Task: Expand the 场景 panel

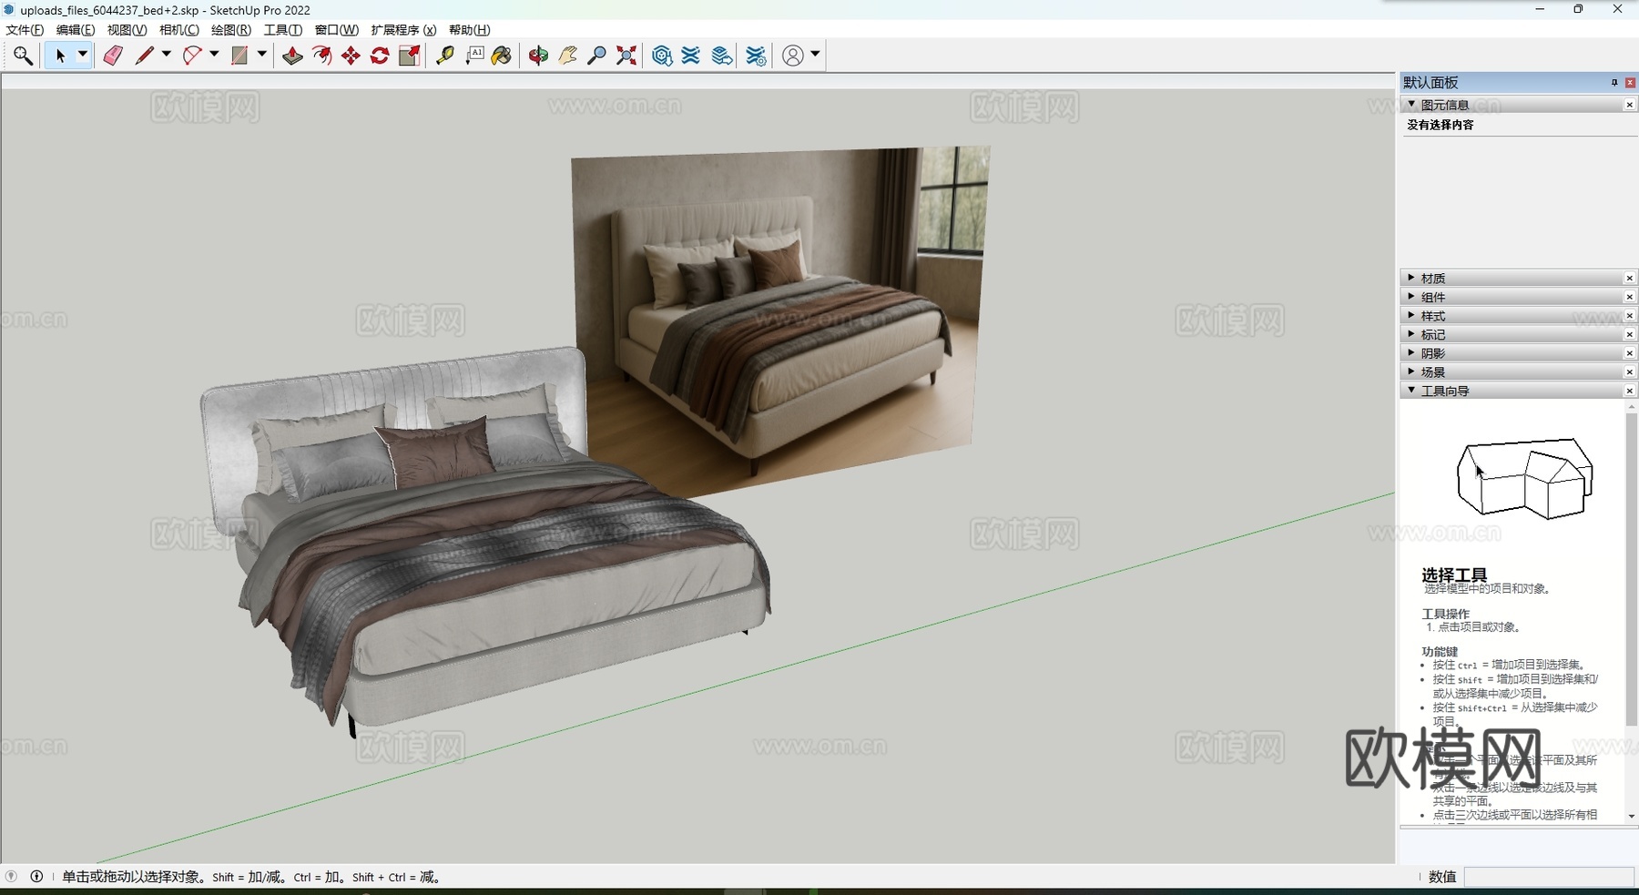Action: [x=1411, y=371]
